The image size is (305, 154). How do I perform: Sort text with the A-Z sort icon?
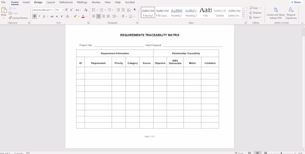pyautogui.click(x=129, y=10)
